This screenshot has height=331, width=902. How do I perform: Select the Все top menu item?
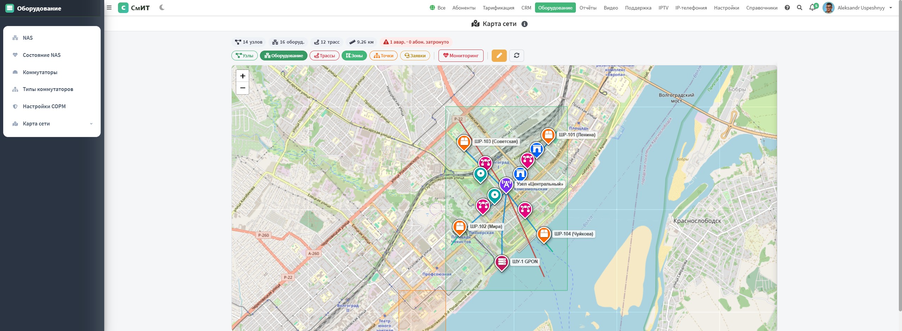click(437, 8)
